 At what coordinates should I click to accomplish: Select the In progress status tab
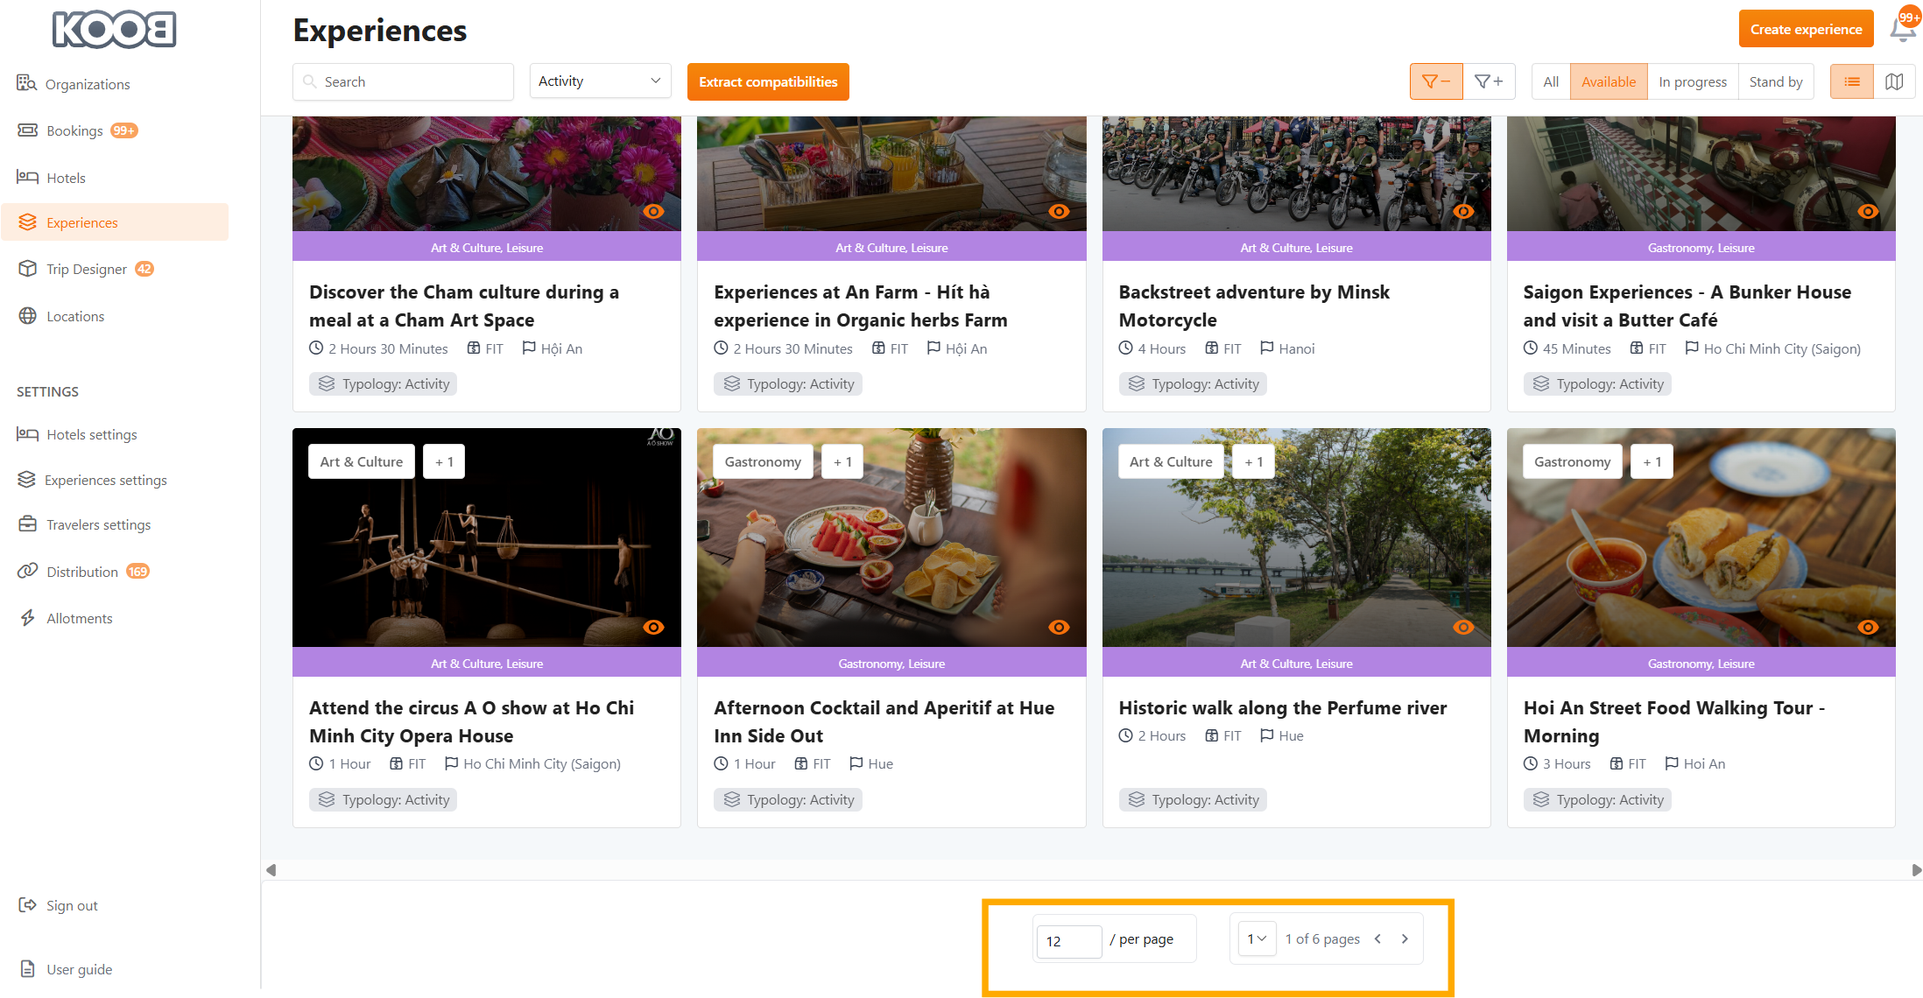[x=1692, y=81]
